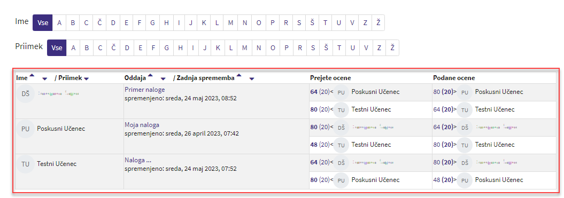Click PU avatar beside Poskusni Učenec name column
Viewport: 564px width, 198px height.
point(25,129)
